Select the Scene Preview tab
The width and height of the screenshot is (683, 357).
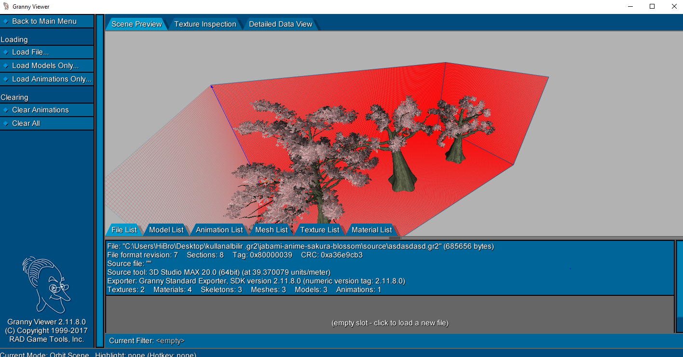click(x=137, y=24)
